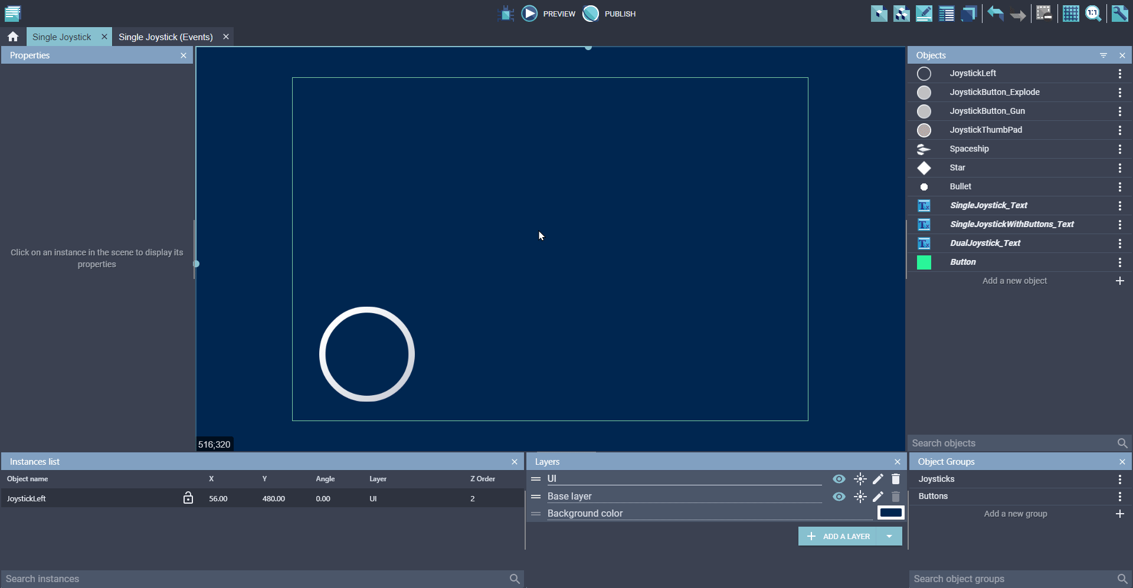
Task: Delete the UI layer with trash icon
Action: pos(896,479)
